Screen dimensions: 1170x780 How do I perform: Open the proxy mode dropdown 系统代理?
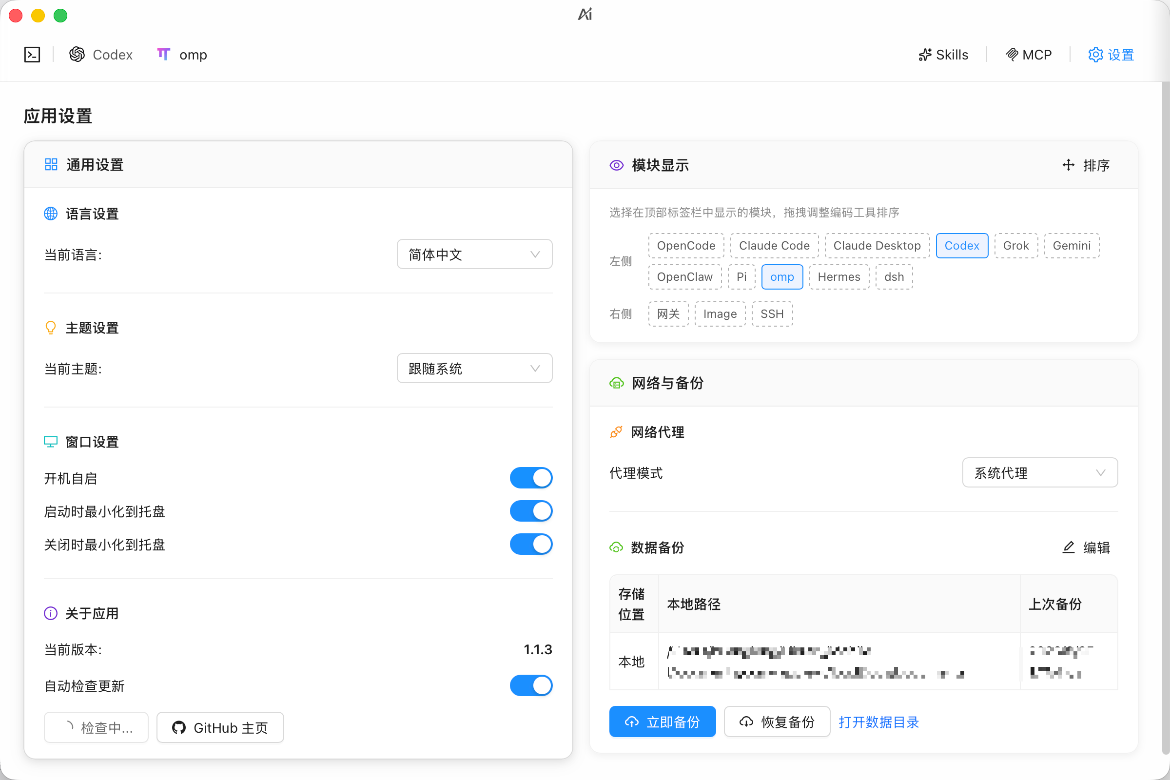1040,472
